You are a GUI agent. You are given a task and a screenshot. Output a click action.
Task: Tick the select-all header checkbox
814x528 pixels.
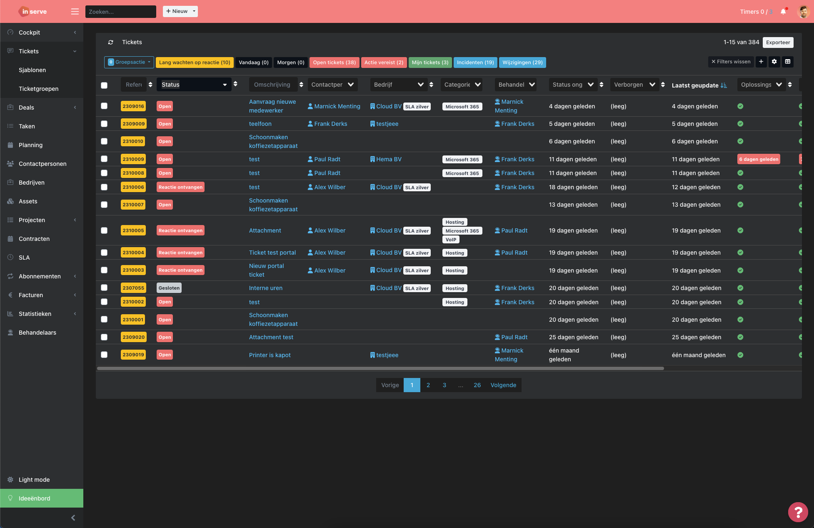104,85
